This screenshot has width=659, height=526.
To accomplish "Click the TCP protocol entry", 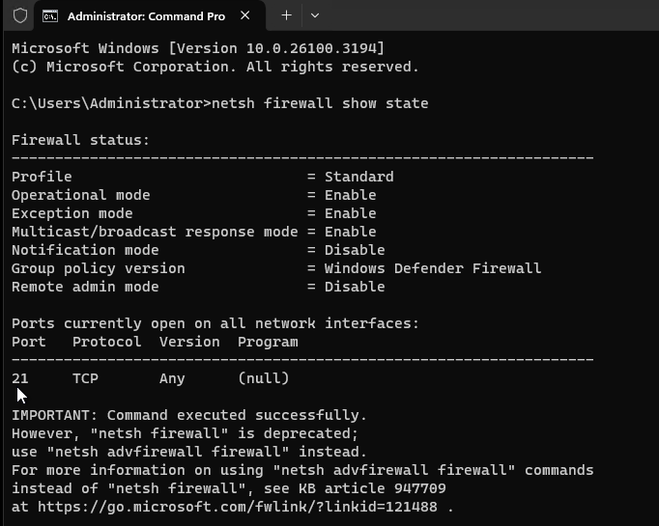I will click(x=85, y=378).
